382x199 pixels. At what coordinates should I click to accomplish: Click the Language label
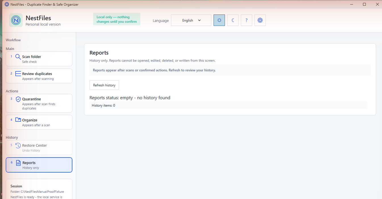[x=161, y=20]
